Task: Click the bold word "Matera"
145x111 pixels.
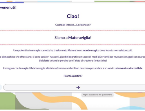Action: (72, 50)
